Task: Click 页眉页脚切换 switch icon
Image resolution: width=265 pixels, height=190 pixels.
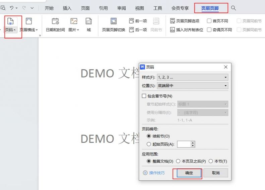Action: [114, 21]
